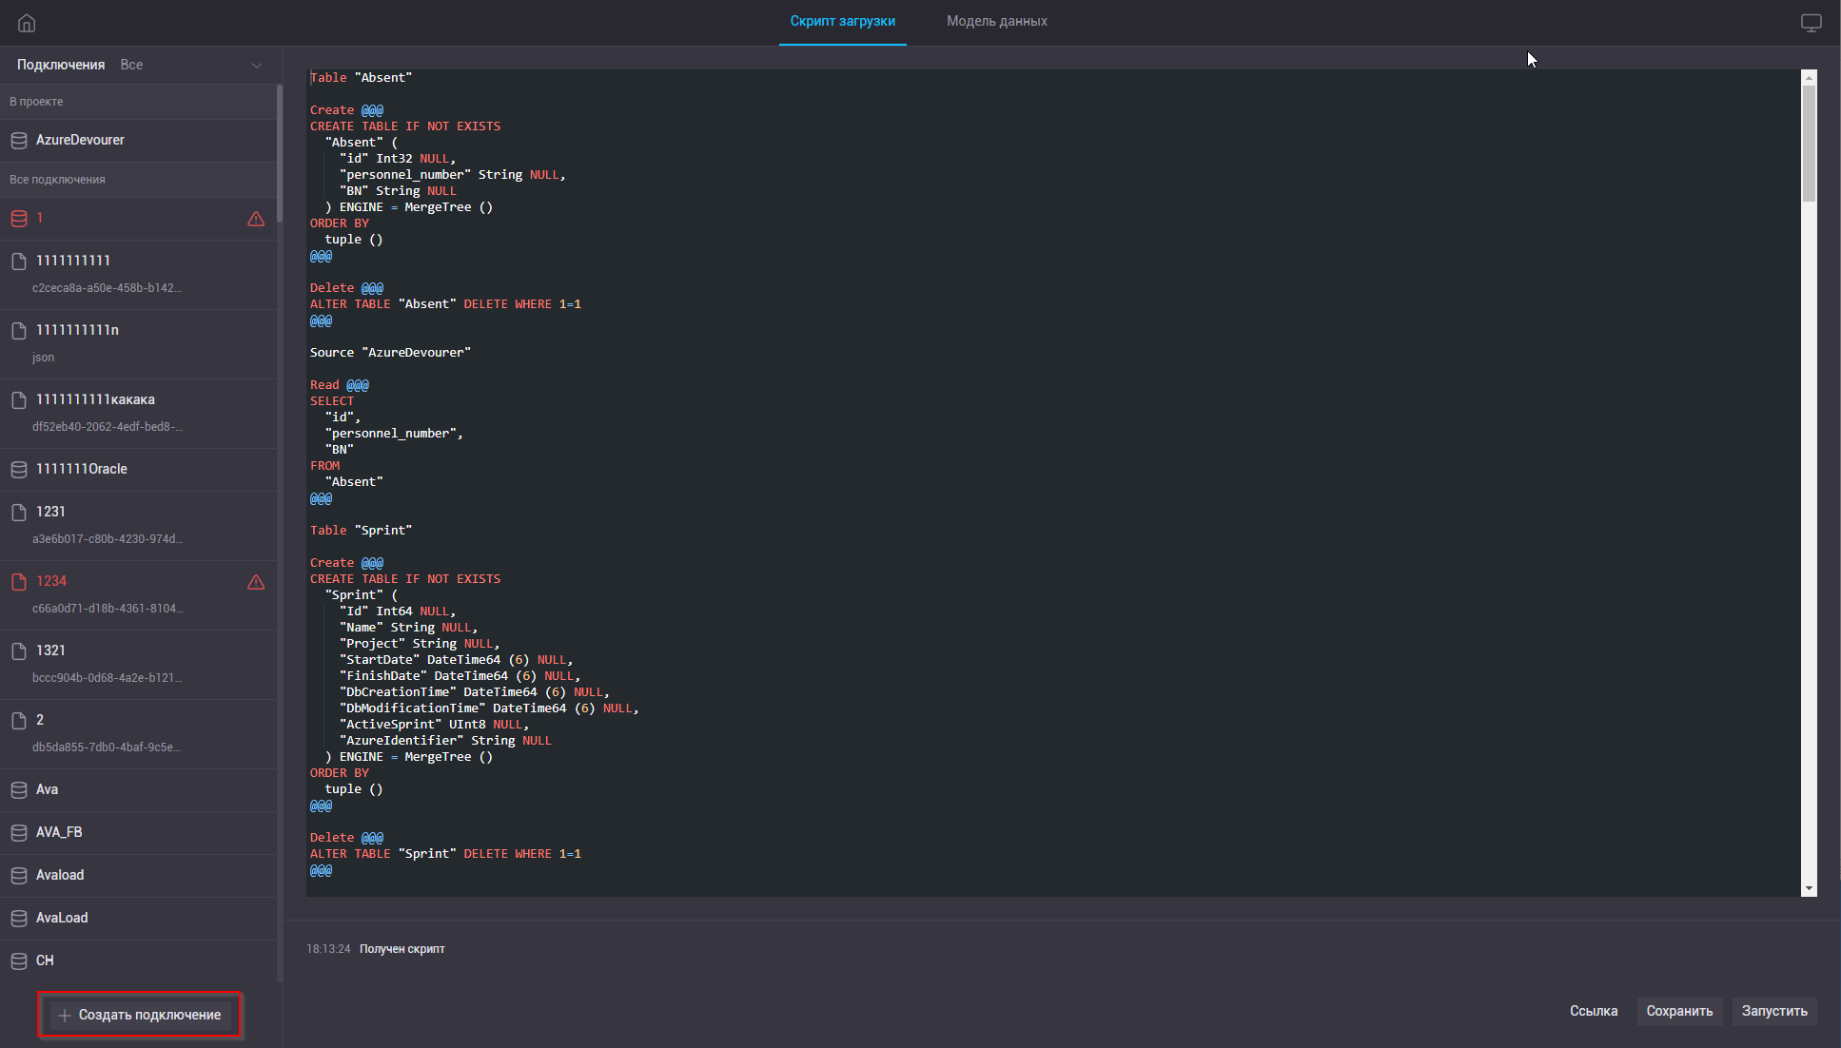
Task: Select the AVA_FB connection
Action: (x=139, y=833)
